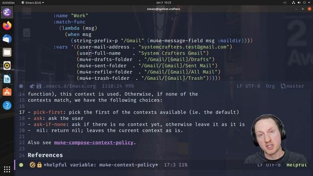Click the mu4e-drafts-folder variable
The width and height of the screenshot is (313, 176).
click(x=106, y=59)
